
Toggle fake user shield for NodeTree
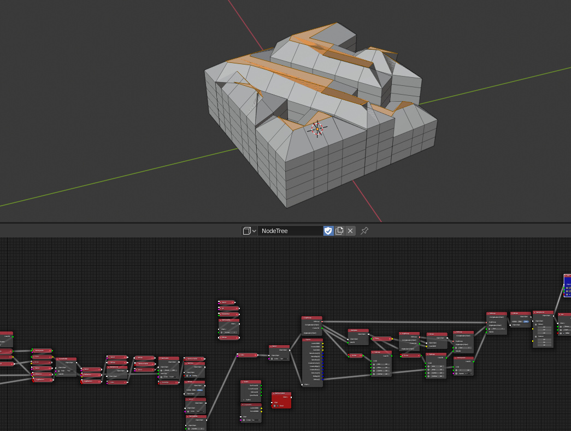point(328,231)
